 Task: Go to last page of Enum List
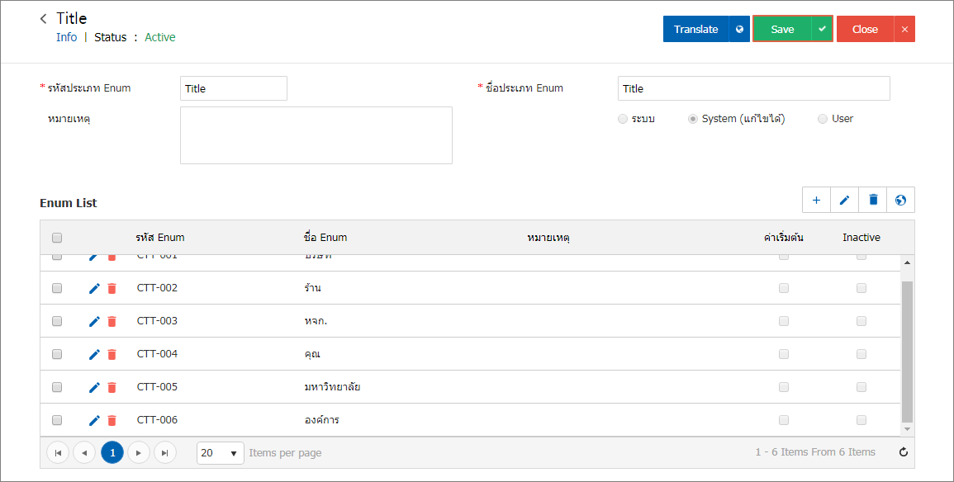point(165,453)
